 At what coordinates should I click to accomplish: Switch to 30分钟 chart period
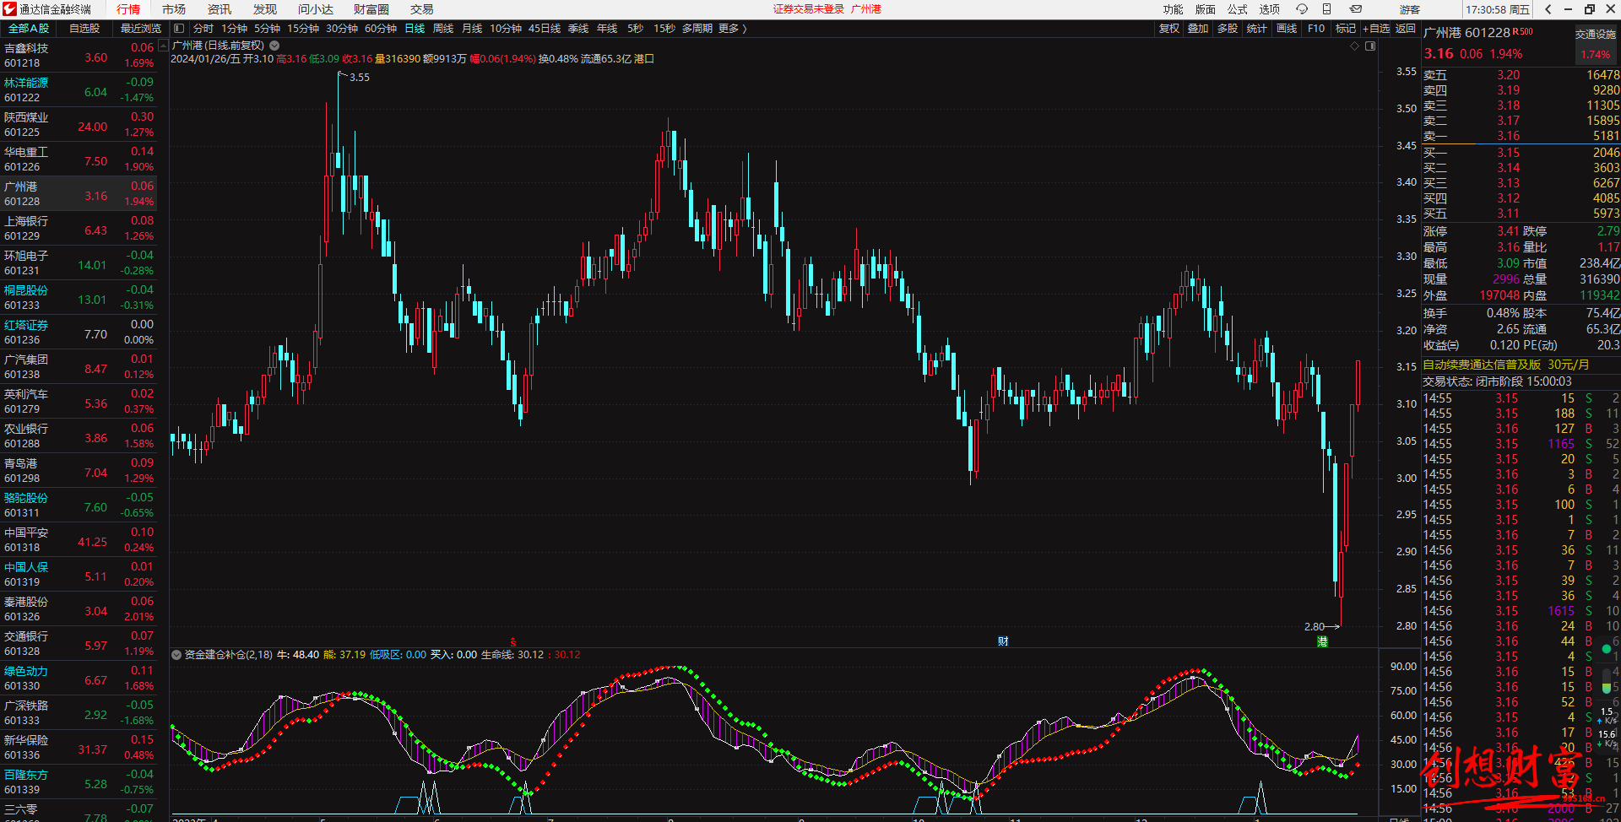click(x=341, y=29)
